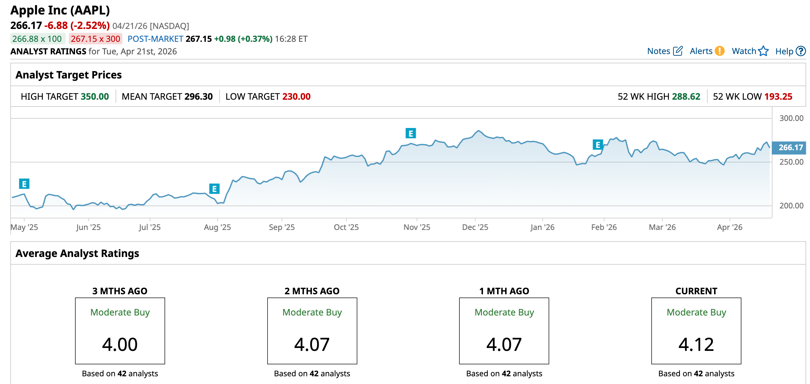Click the Dec '25 peak on price chart
This screenshot has width=810, height=384.
(478, 131)
